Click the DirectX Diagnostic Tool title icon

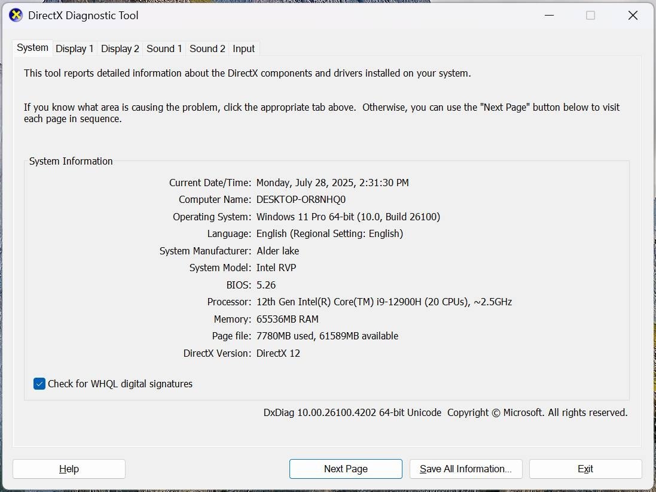pos(16,16)
